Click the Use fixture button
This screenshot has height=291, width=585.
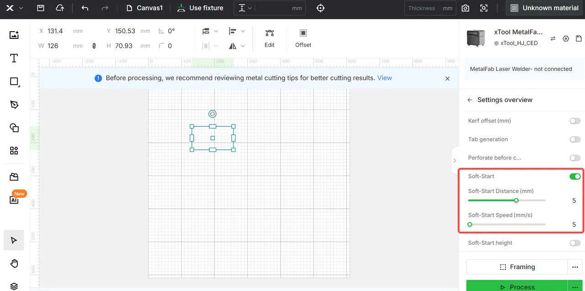[200, 8]
